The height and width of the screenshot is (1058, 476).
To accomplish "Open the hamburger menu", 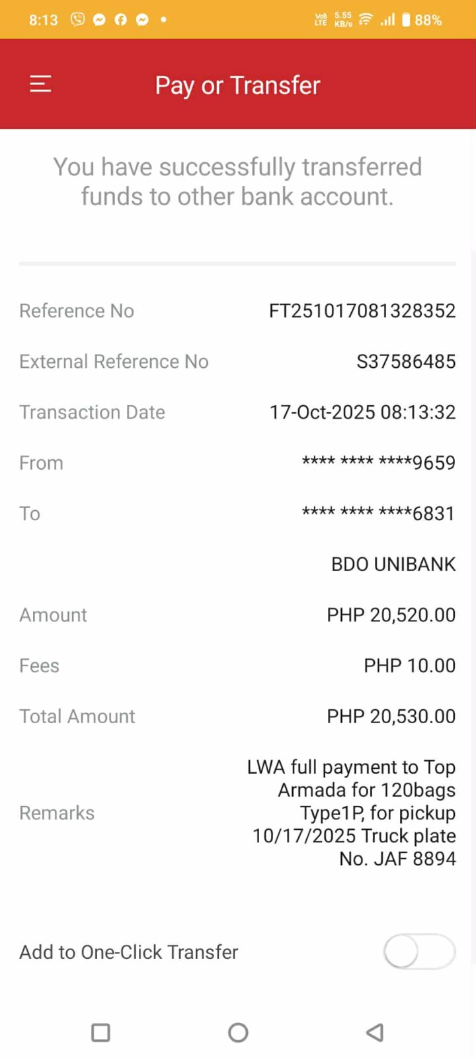I will 40,84.
